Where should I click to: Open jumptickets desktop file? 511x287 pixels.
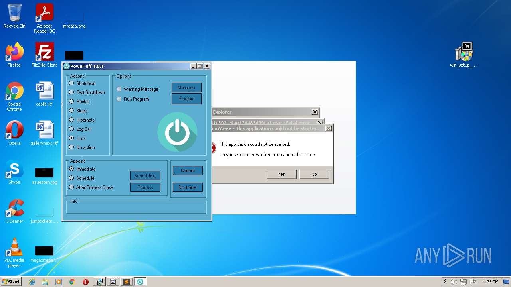click(x=44, y=215)
